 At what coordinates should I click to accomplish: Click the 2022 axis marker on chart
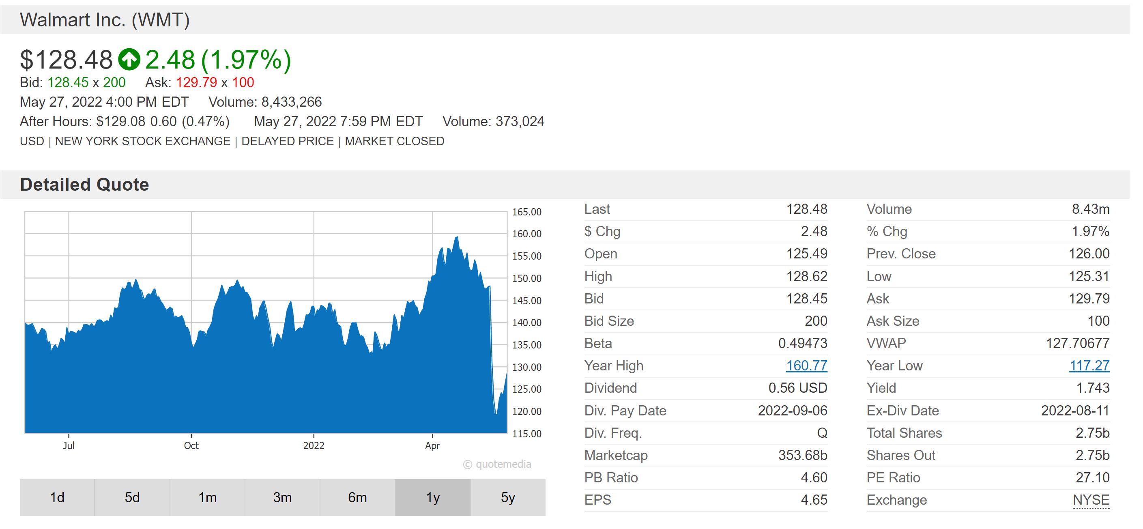coord(314,445)
